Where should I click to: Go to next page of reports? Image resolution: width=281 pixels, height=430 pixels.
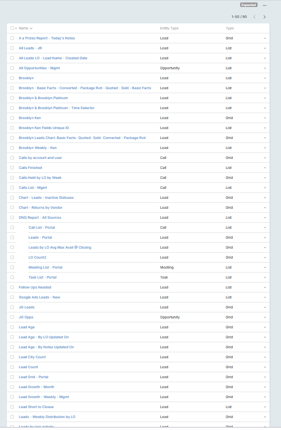click(x=264, y=17)
